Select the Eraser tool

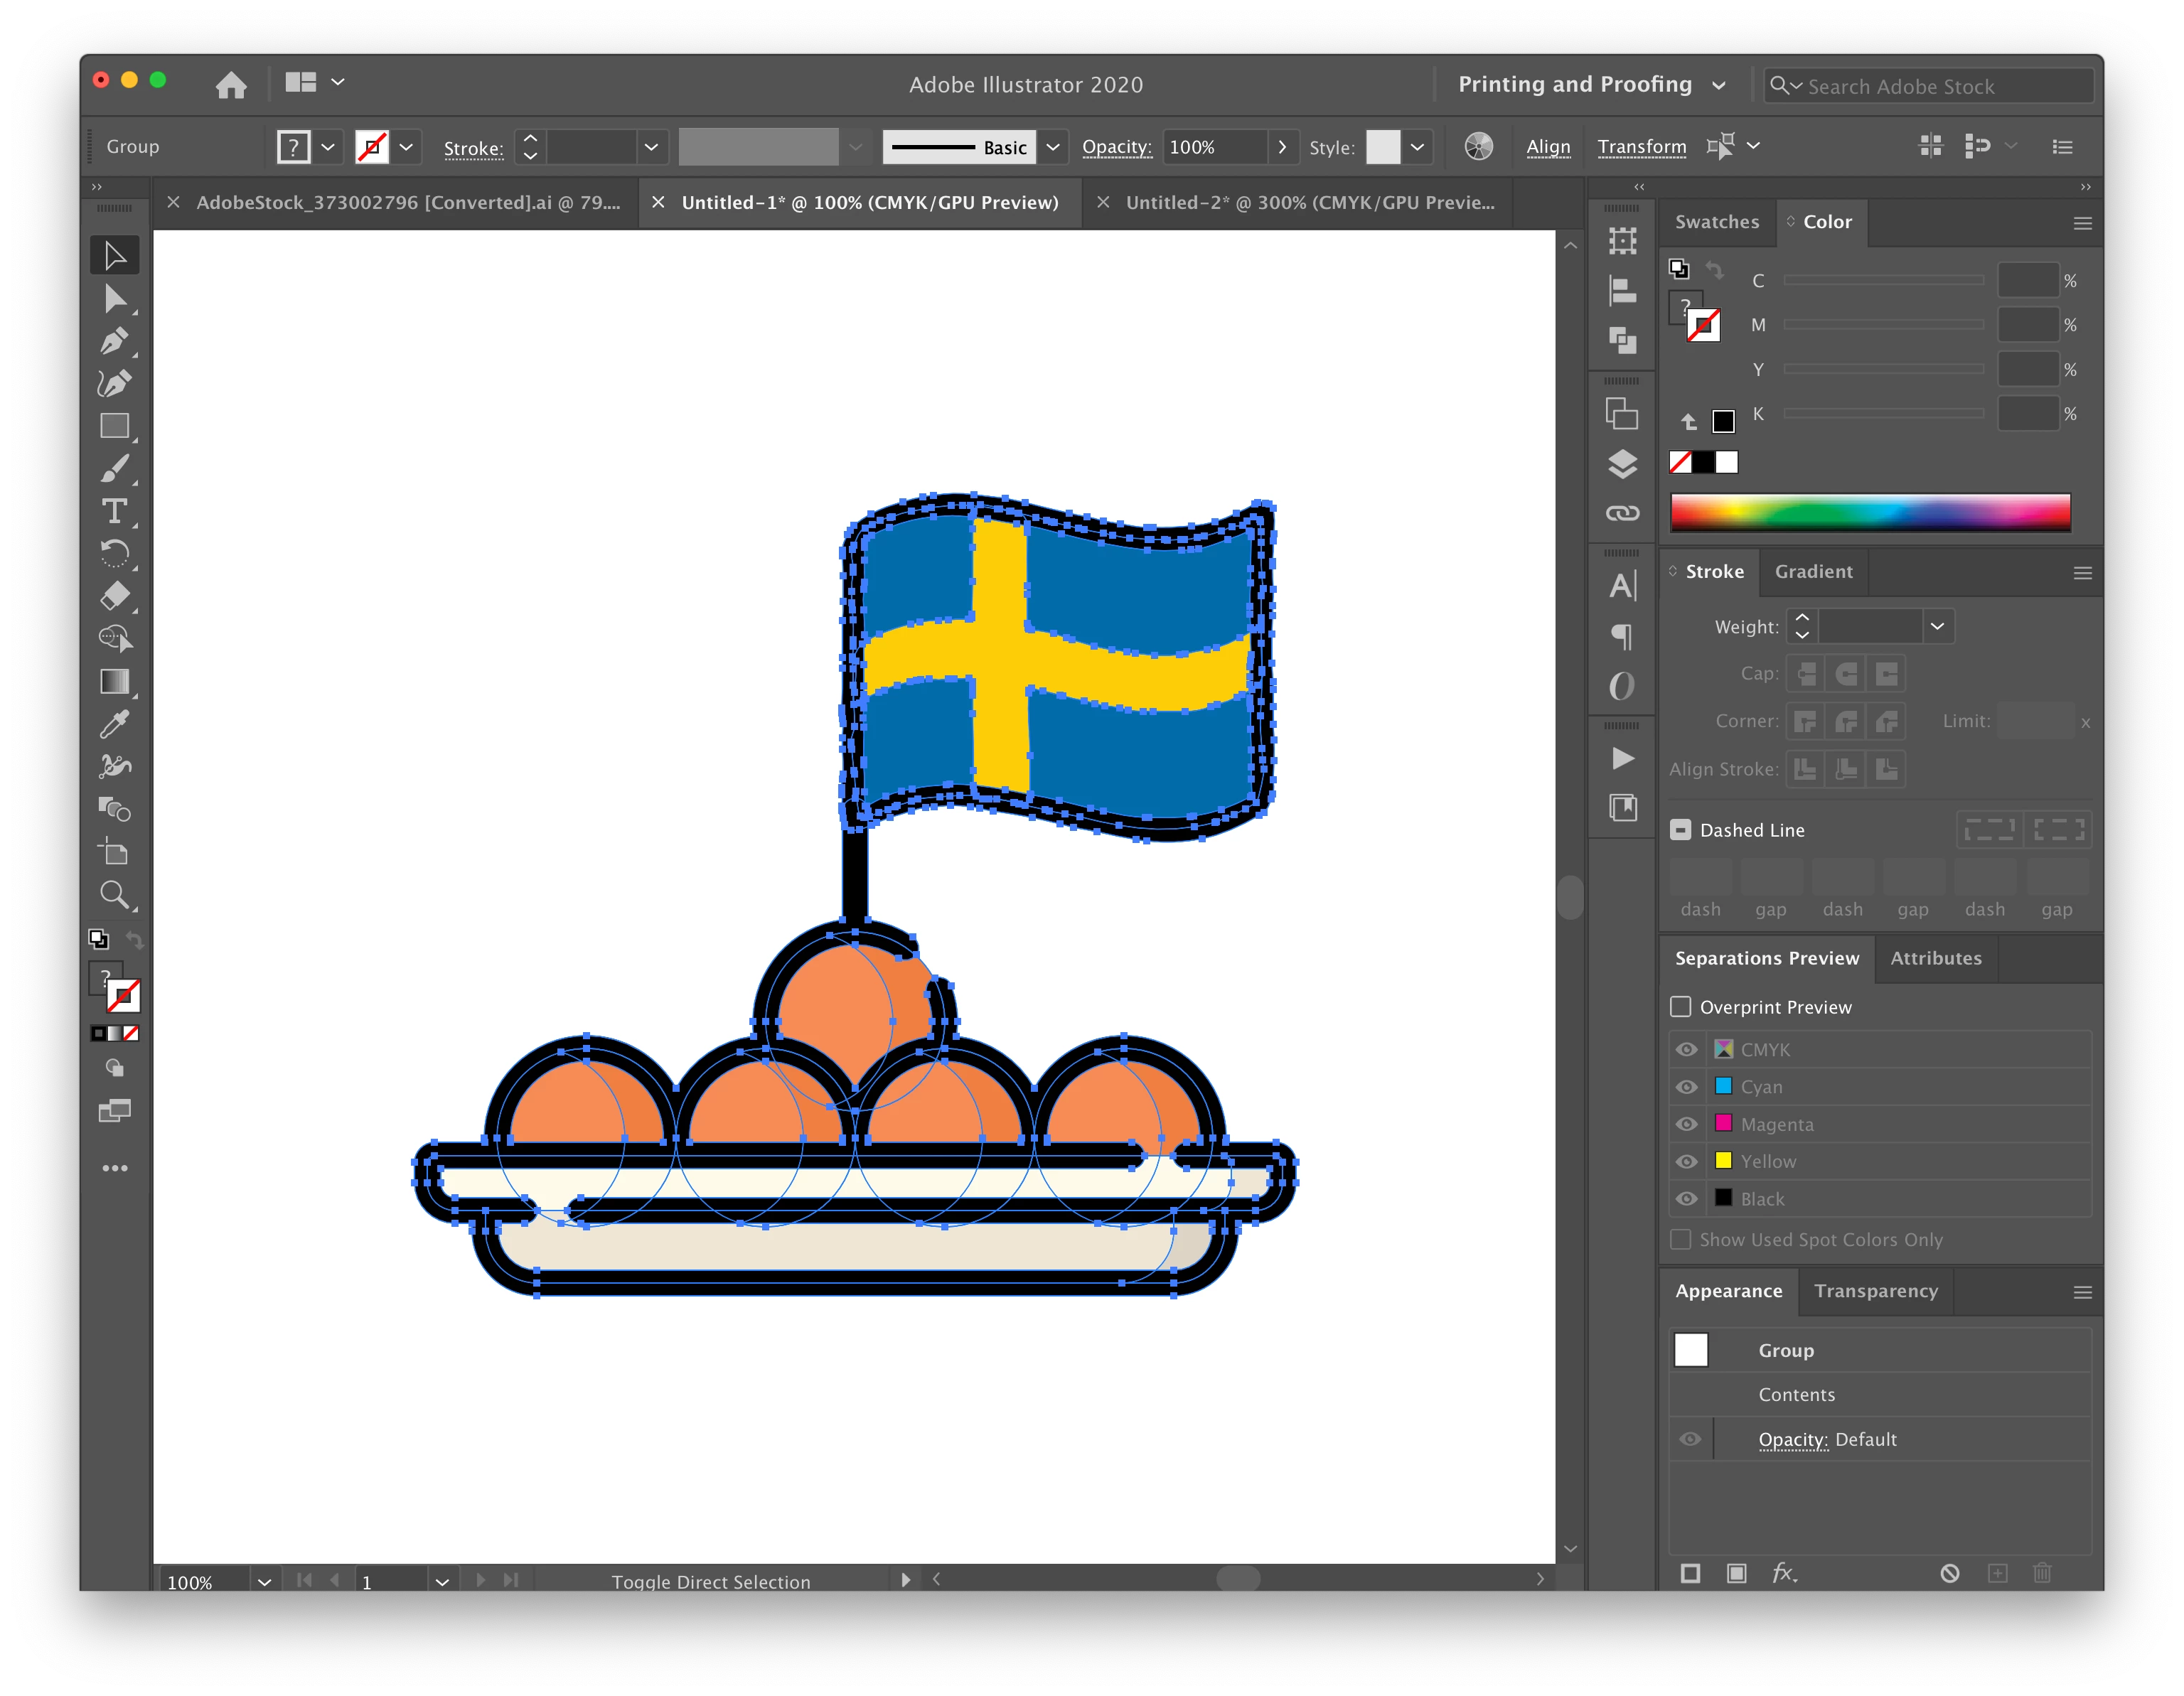pos(114,596)
